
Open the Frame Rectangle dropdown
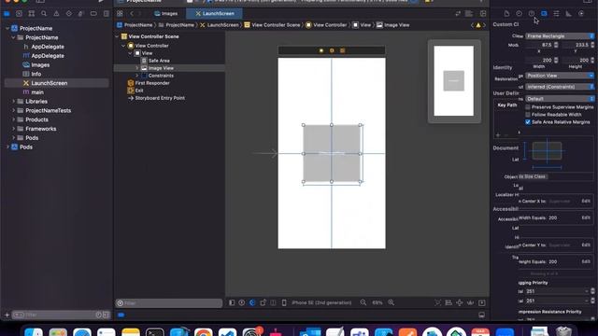(x=560, y=36)
